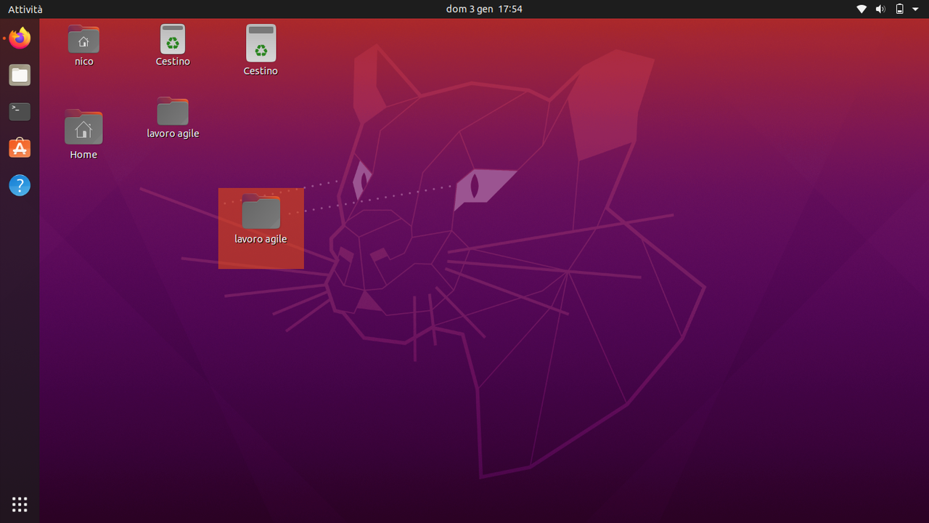
Task: Open the first Cestino trash icon
Action: (172, 40)
